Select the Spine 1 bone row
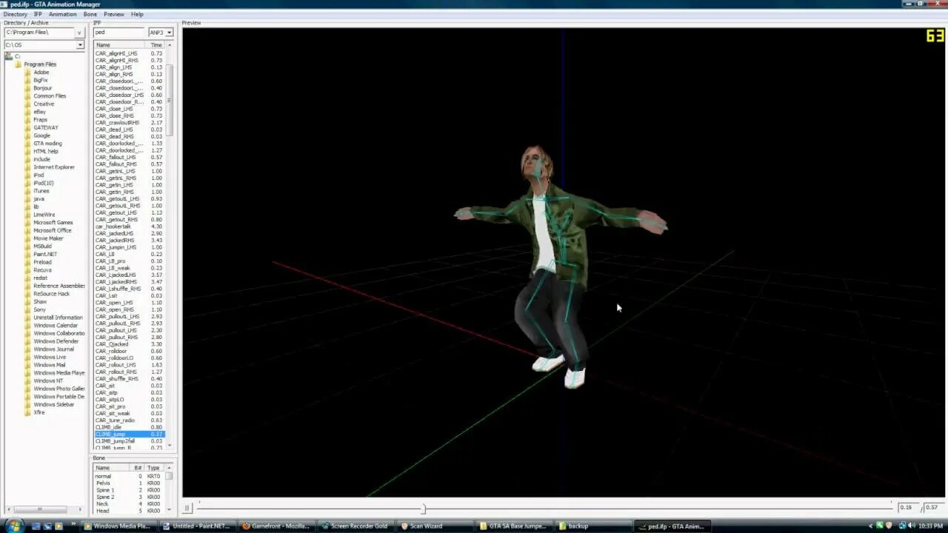The width and height of the screenshot is (948, 533). pos(130,490)
